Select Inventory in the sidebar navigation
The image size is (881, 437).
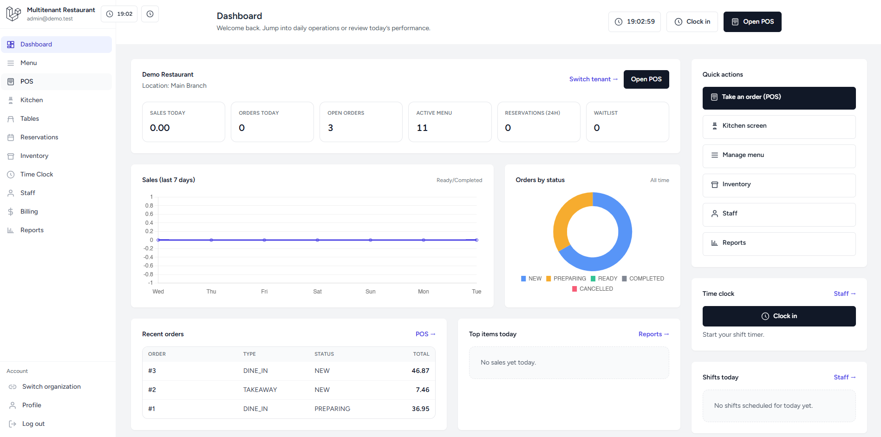(x=34, y=156)
